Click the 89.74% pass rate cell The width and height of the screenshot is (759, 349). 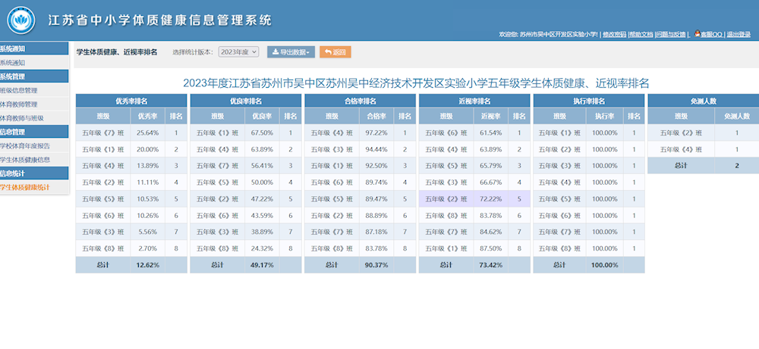[x=376, y=182]
